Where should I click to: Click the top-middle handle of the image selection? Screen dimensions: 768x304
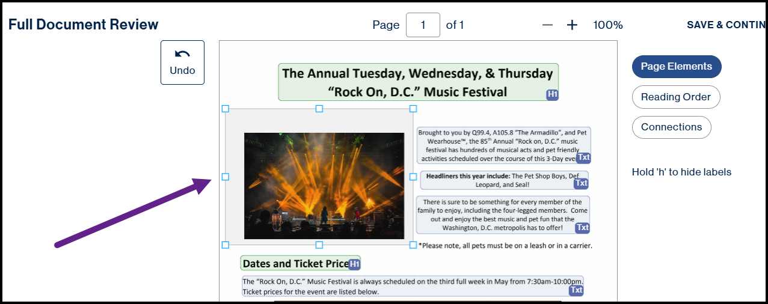pyautogui.click(x=319, y=109)
